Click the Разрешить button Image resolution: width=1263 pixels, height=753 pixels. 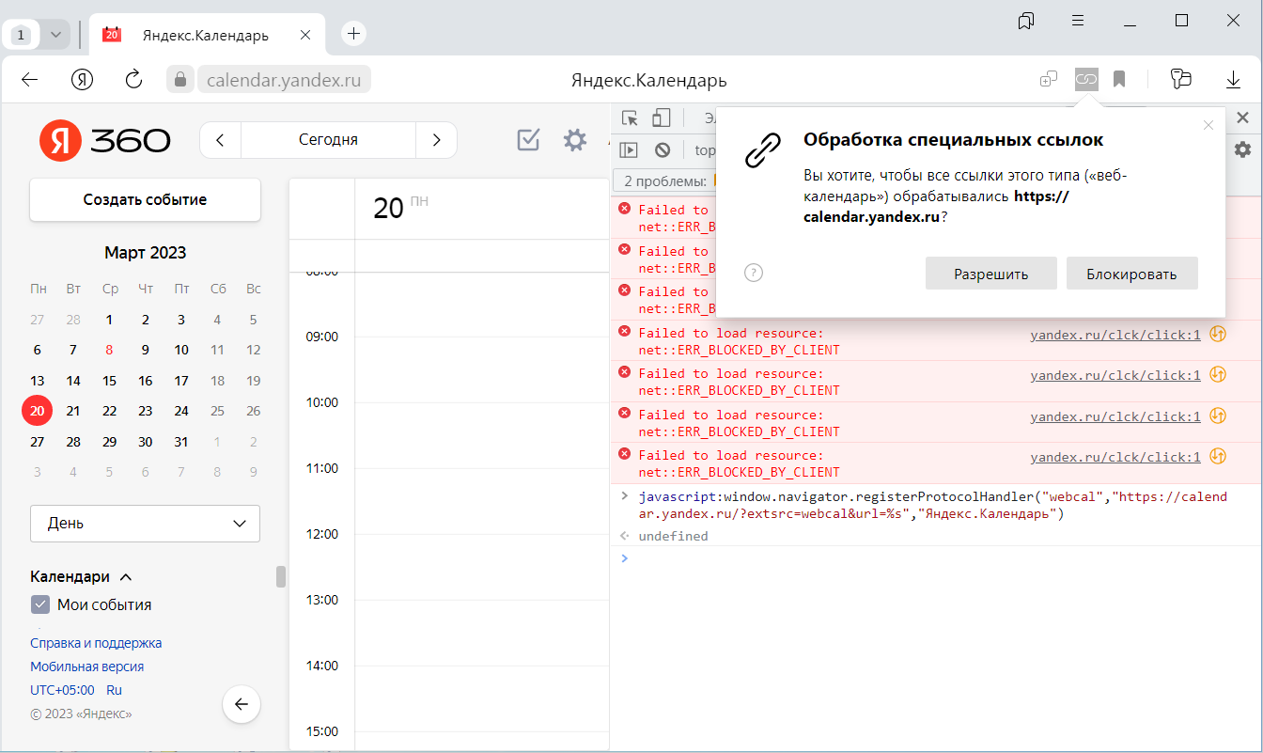pos(990,274)
